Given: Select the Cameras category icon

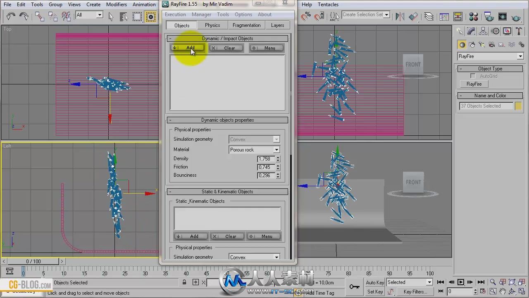Looking at the screenshot, I should tap(492, 45).
